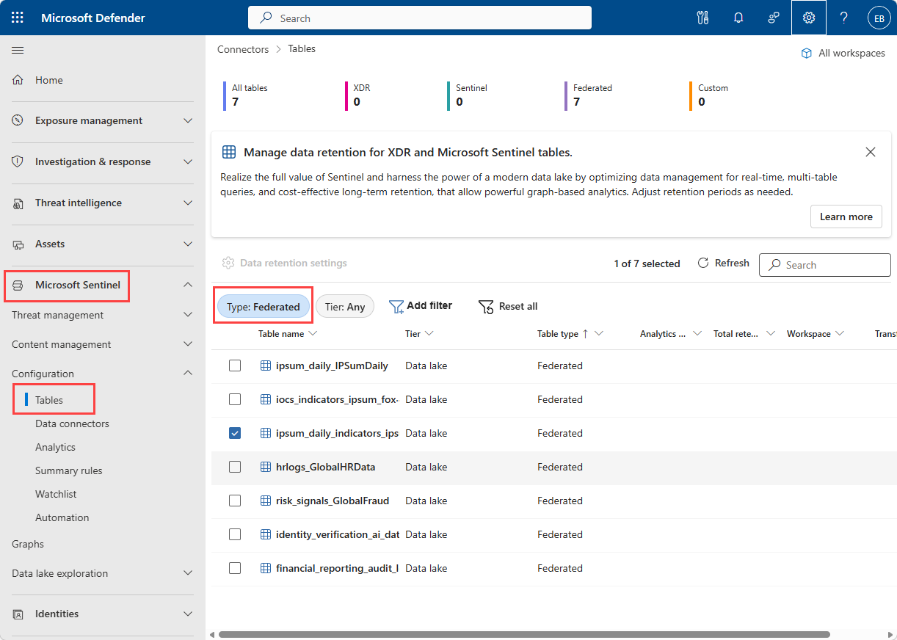Click the Refresh icon

(703, 263)
